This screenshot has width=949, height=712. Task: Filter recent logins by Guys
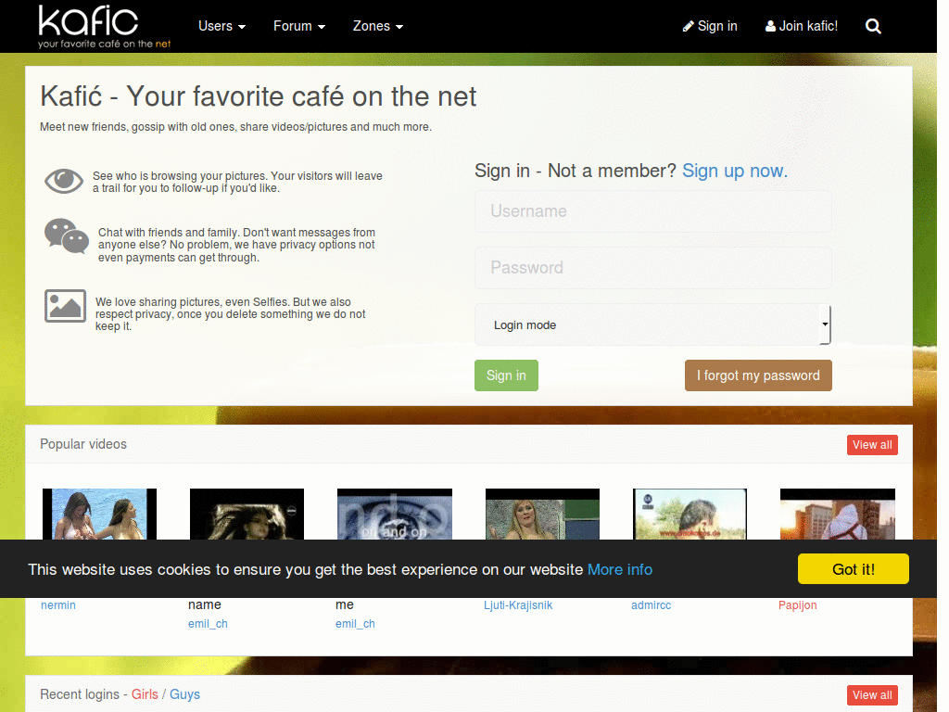click(184, 694)
